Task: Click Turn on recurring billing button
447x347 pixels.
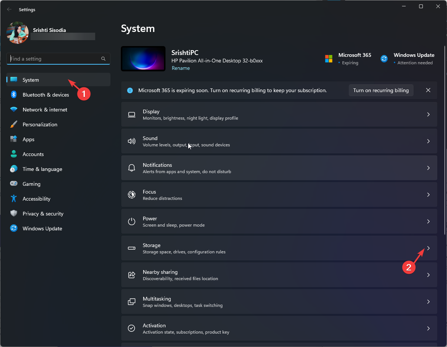Action: tap(381, 90)
